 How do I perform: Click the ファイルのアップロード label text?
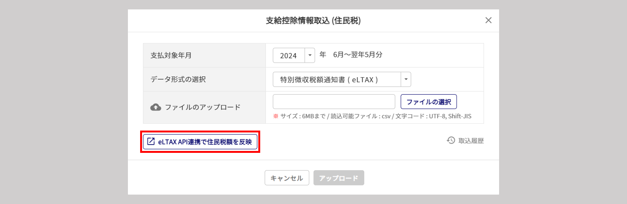203,107
